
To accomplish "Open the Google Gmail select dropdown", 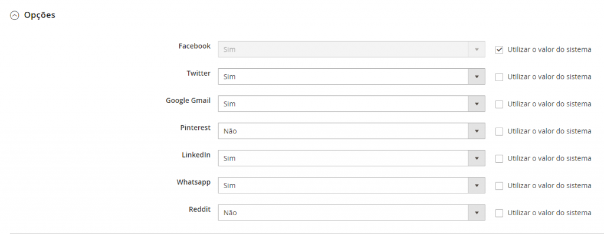I will coord(352,103).
